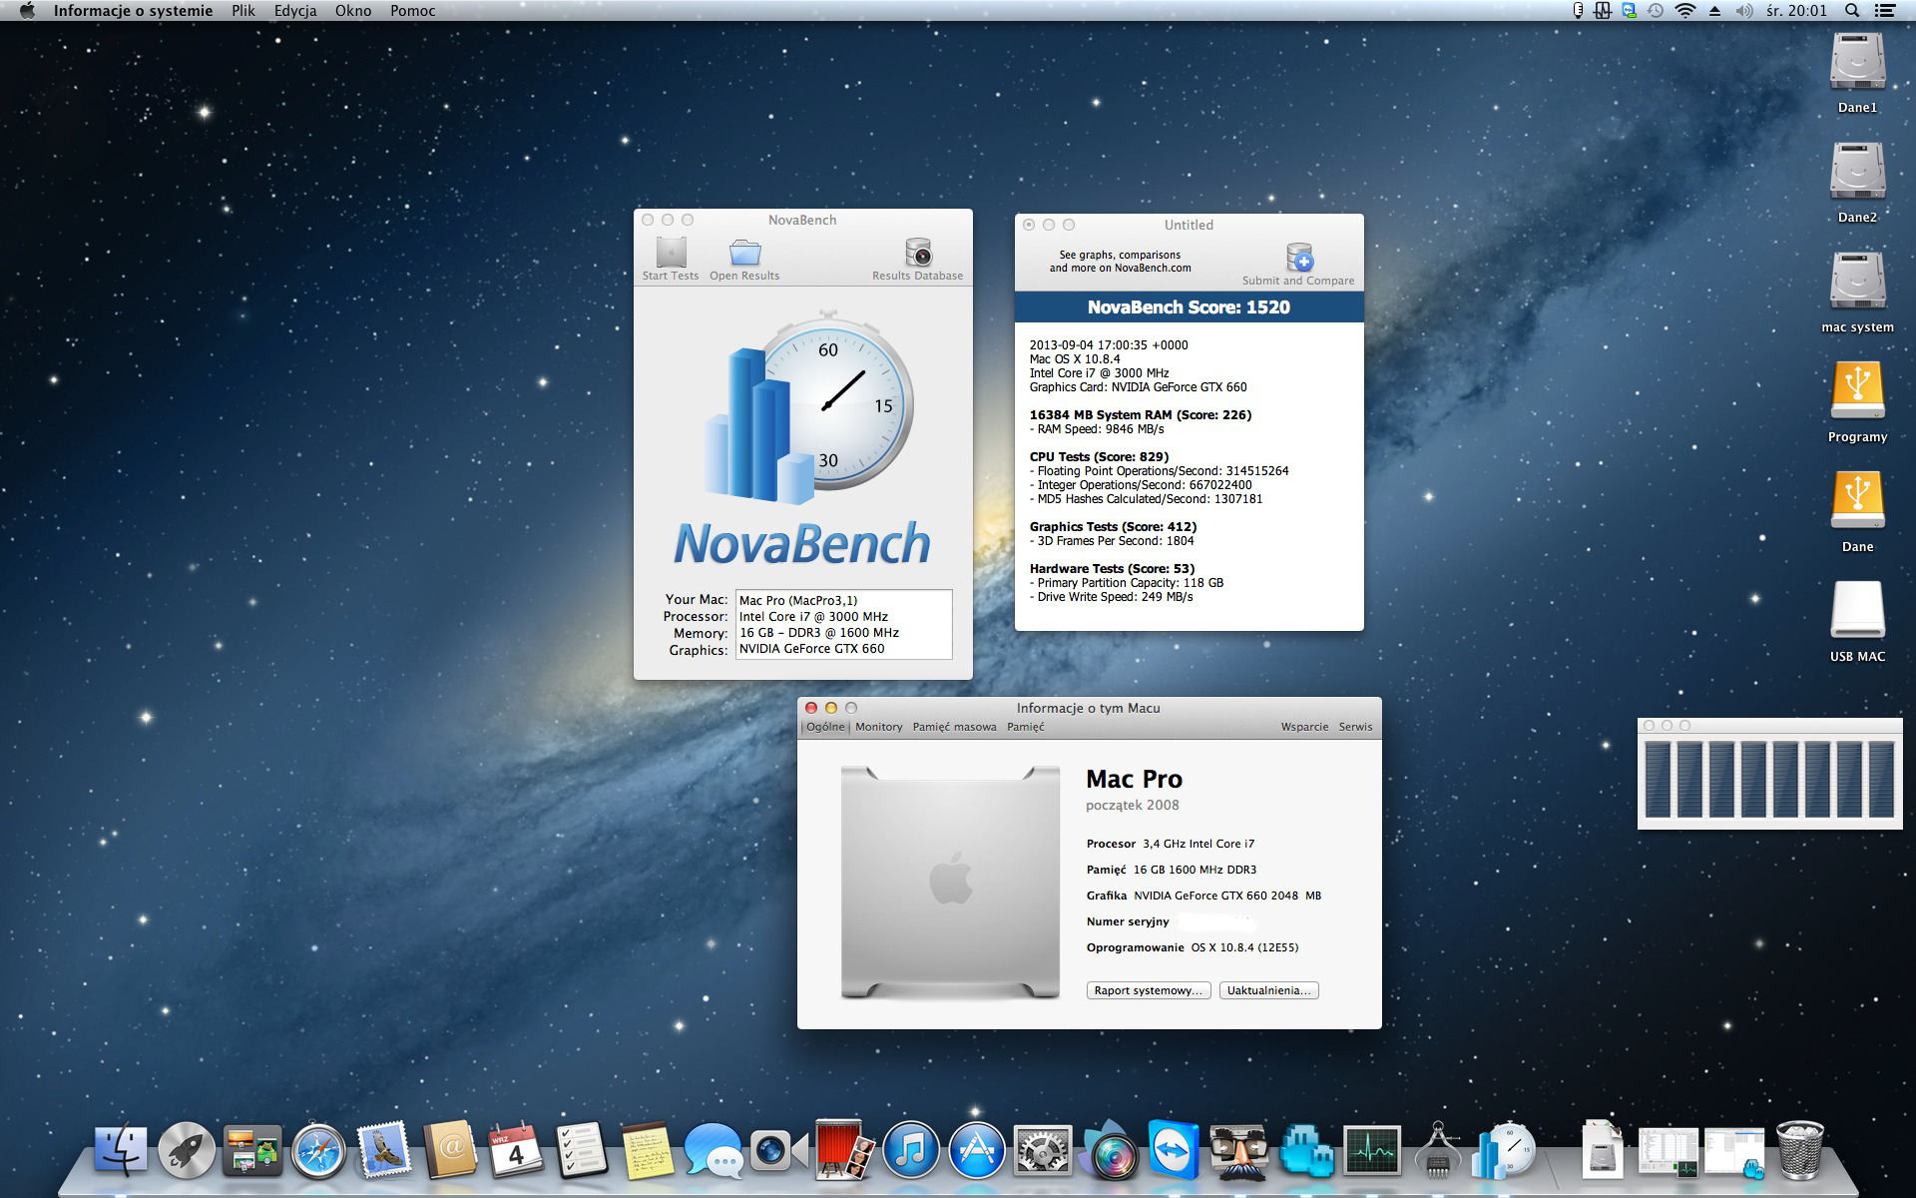Screen dimensions: 1916x1198
Task: Open the Trash in the Dock
Action: 1799,1150
